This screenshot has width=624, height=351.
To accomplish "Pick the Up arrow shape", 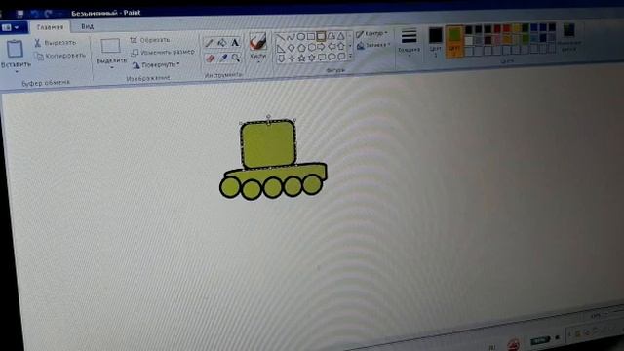I will (x=341, y=46).
